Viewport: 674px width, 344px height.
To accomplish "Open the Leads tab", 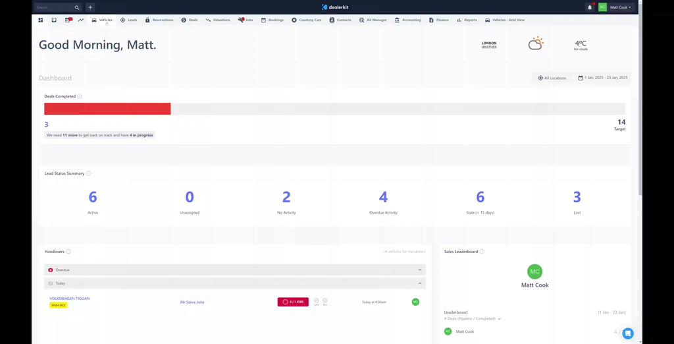I will click(x=128, y=20).
